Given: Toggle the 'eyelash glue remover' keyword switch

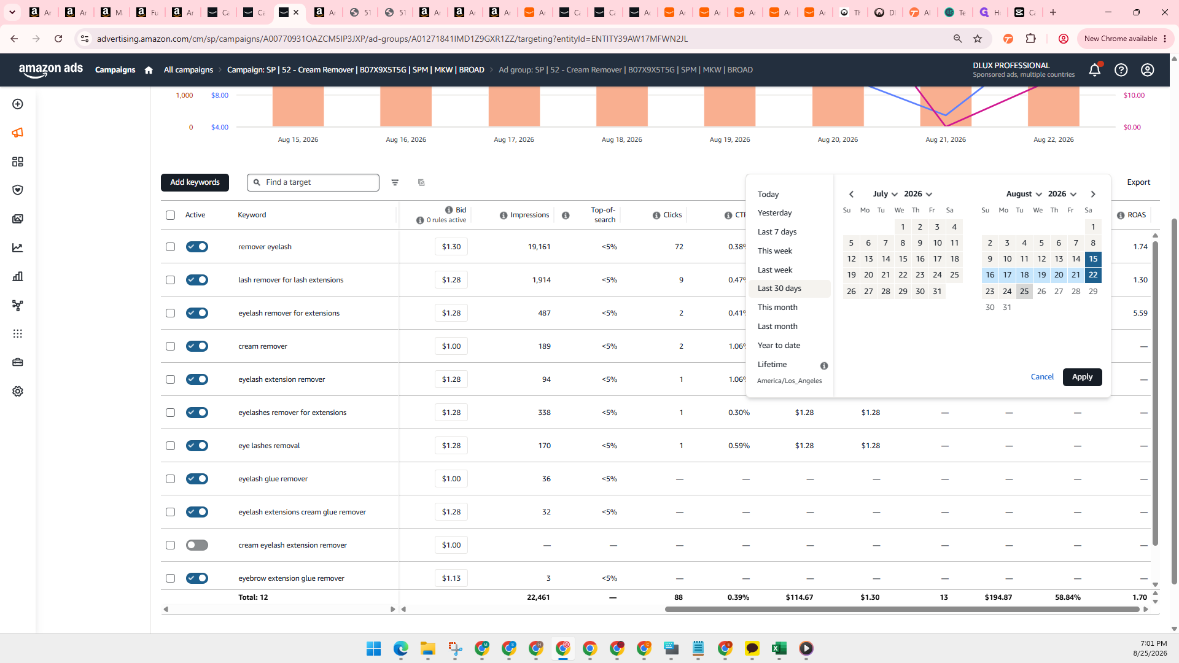Looking at the screenshot, I should point(197,479).
